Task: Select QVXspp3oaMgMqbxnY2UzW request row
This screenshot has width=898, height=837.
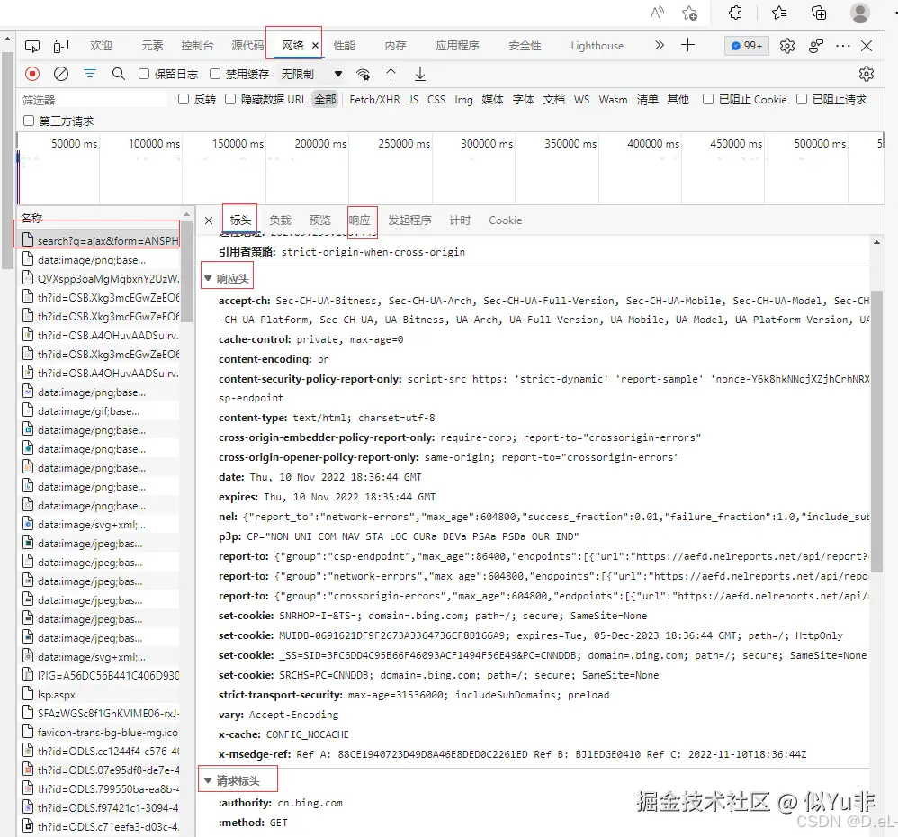Action: 98,278
